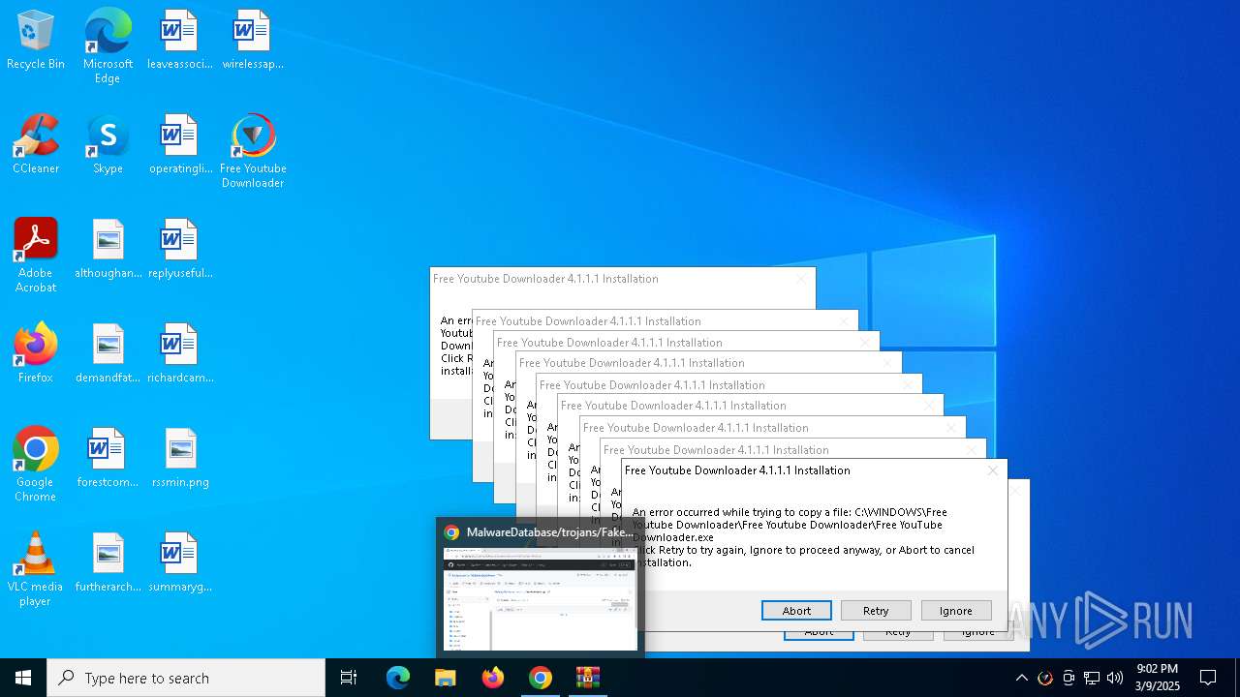This screenshot has height=697, width=1240.
Task: Launch Microsoft Edge from desktop shortcut
Action: click(x=108, y=45)
